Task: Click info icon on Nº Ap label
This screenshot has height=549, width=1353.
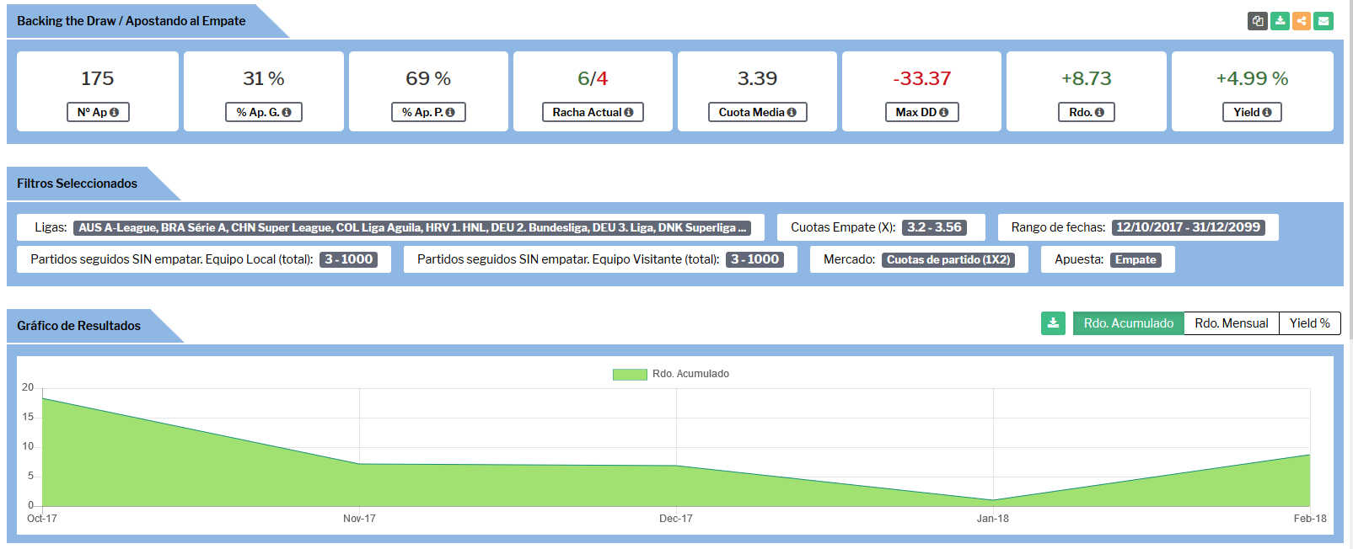Action: coord(115,113)
